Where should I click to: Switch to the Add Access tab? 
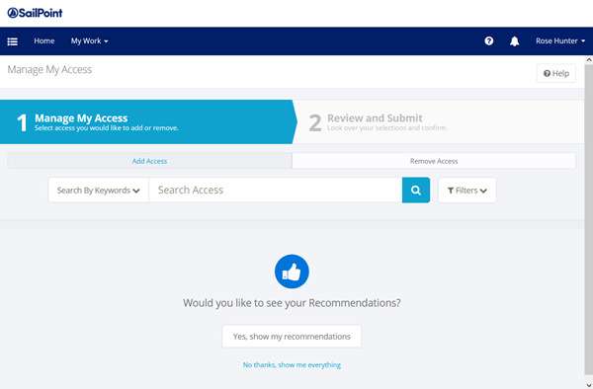point(149,161)
